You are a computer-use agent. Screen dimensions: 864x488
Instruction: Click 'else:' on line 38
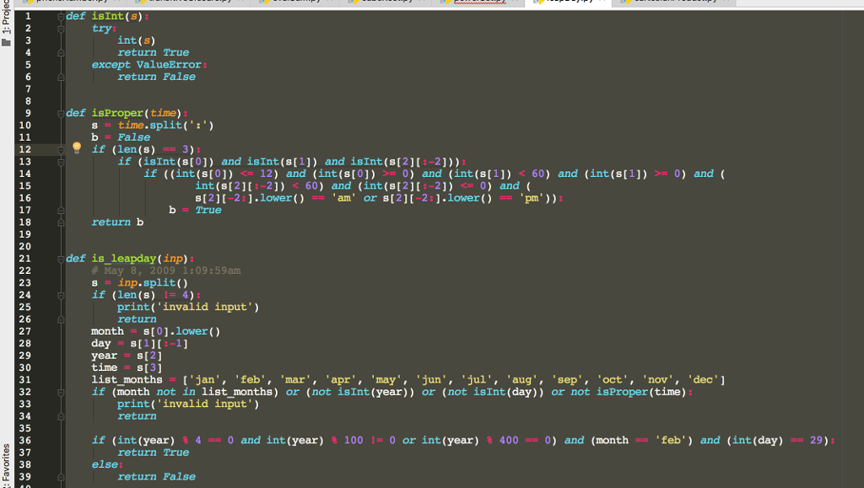point(107,464)
